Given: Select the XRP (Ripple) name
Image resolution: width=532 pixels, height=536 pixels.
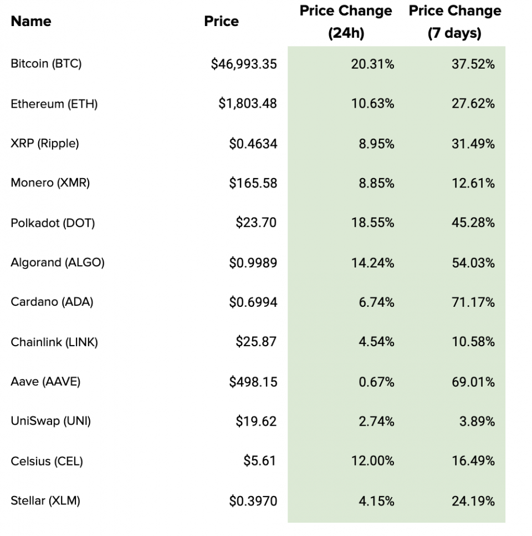Looking at the screenshot, I should 45,144.
